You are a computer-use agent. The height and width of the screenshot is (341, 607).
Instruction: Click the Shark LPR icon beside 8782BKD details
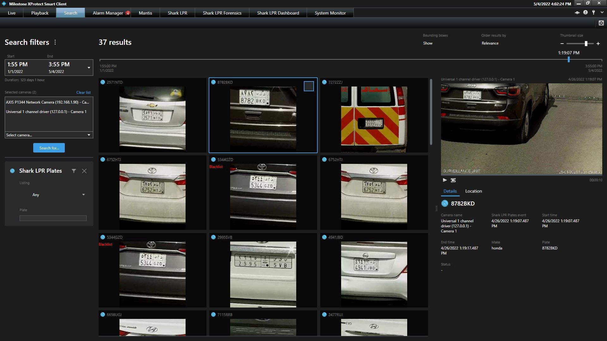(x=445, y=203)
